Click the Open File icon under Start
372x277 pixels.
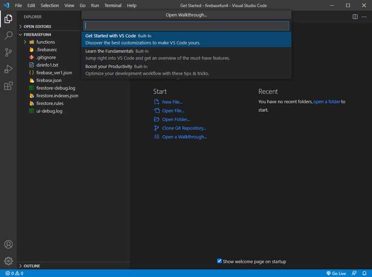point(157,110)
